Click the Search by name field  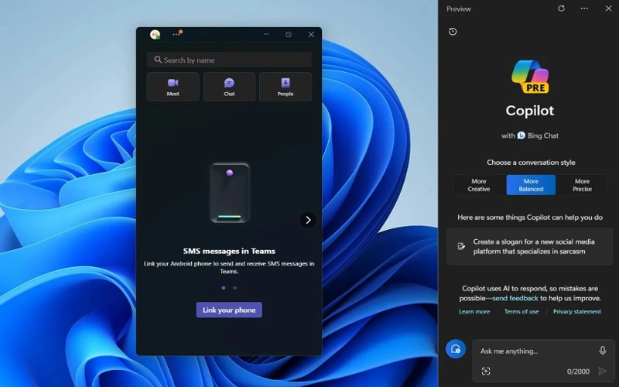(x=229, y=60)
